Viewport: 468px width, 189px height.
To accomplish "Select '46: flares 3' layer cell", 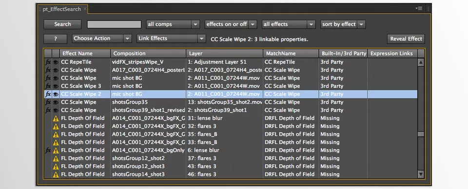I will [202, 174].
